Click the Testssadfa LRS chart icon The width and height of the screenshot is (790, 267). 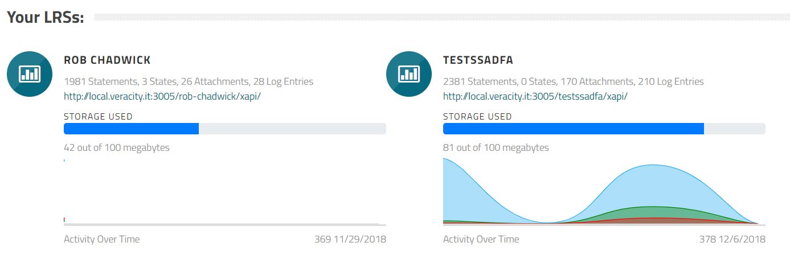pos(410,73)
